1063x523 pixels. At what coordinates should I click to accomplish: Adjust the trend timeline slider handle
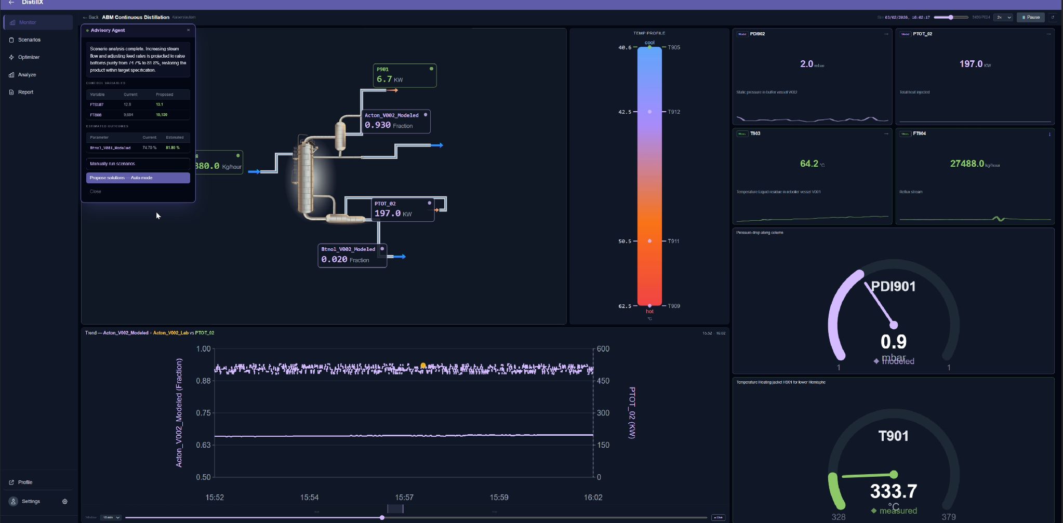click(382, 518)
